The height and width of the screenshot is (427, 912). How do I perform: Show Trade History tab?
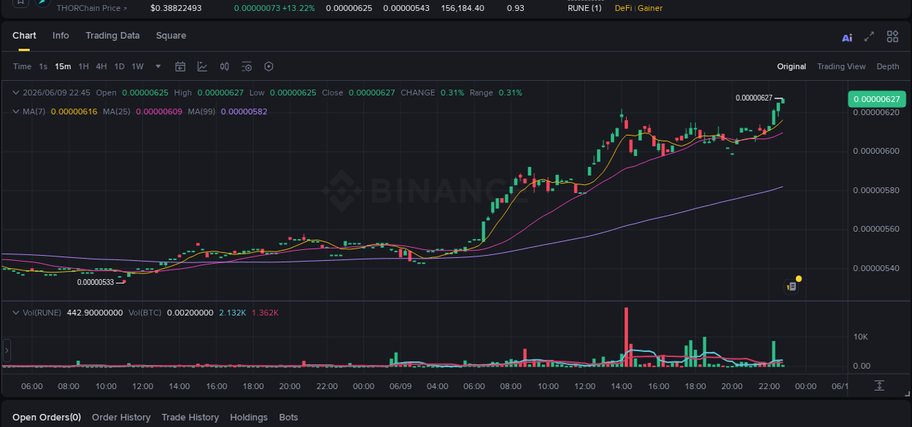click(190, 418)
